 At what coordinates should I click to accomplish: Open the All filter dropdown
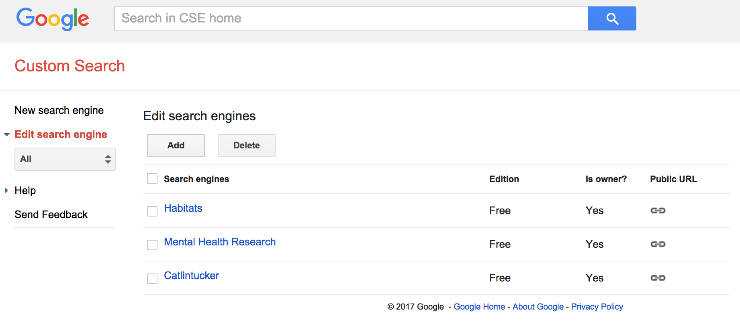65,159
